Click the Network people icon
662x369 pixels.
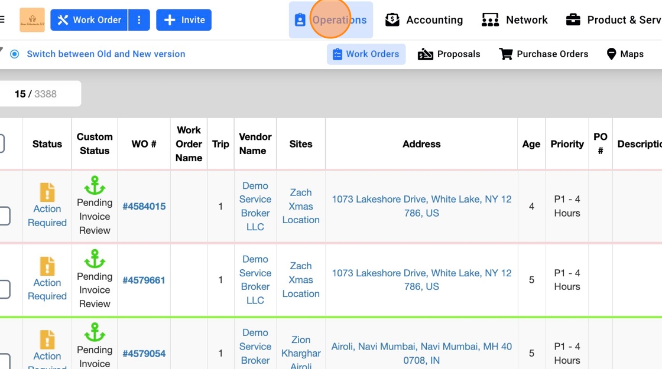(x=490, y=20)
